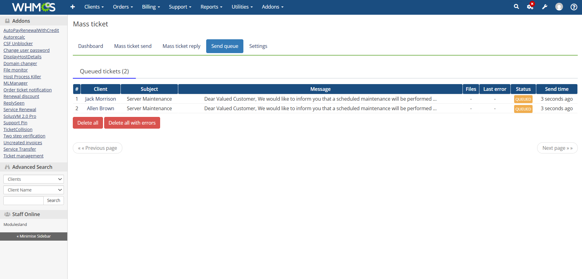Viewport: 582px width, 279px height.
Task: Expand the Client Name field select
Action: click(x=33, y=190)
